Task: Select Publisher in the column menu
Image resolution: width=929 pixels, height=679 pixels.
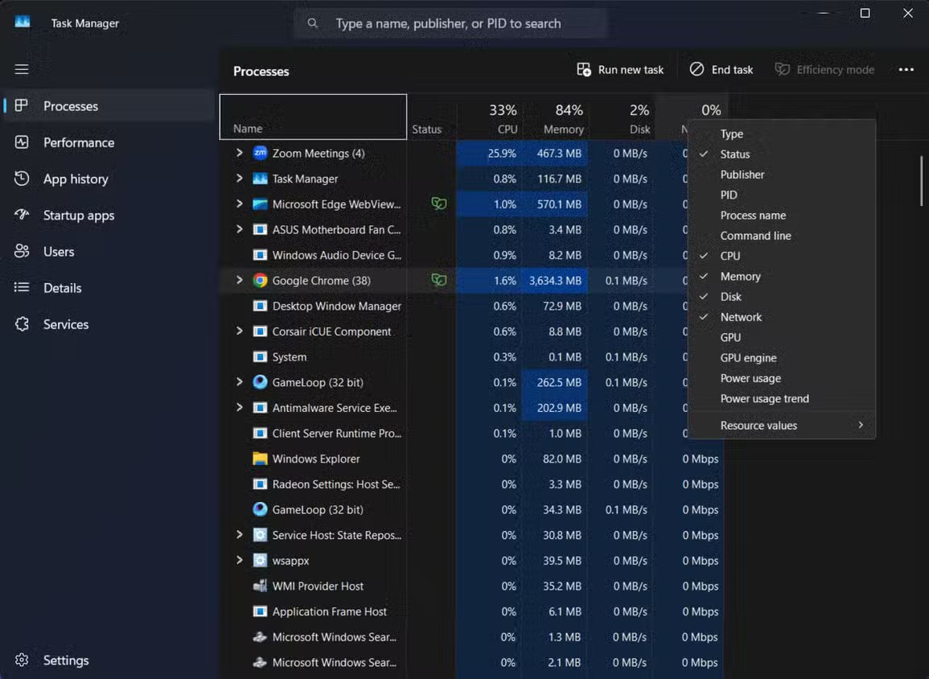Action: tap(742, 175)
